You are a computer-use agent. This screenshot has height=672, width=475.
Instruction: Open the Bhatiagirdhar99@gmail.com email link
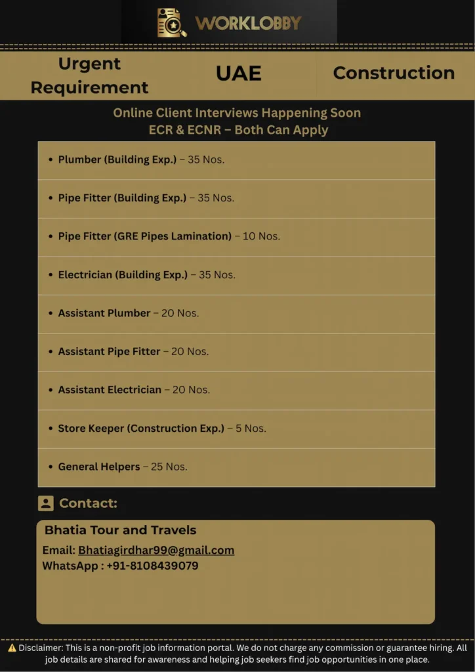tap(156, 550)
